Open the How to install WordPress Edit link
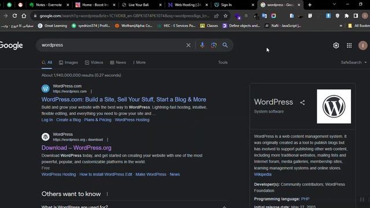The height and width of the screenshot is (208, 370). coord(106,174)
